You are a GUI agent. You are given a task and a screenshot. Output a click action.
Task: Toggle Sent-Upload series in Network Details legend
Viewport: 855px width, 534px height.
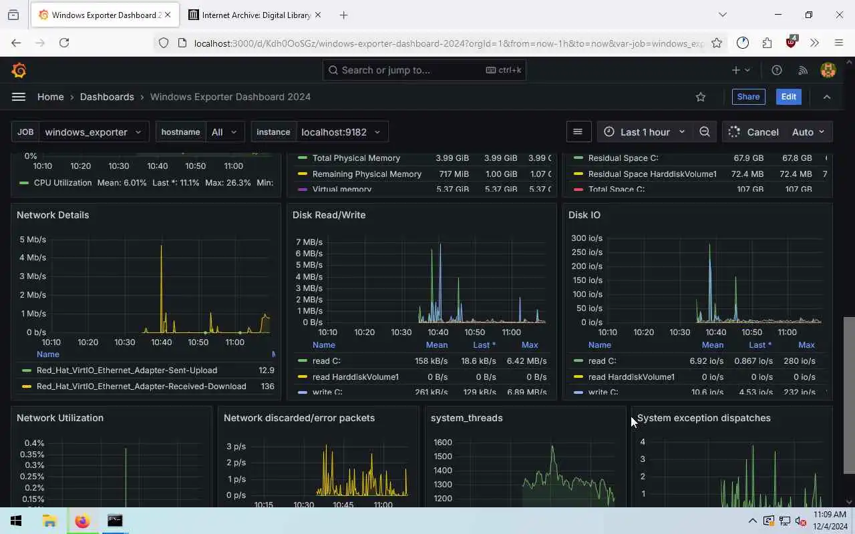point(127,370)
